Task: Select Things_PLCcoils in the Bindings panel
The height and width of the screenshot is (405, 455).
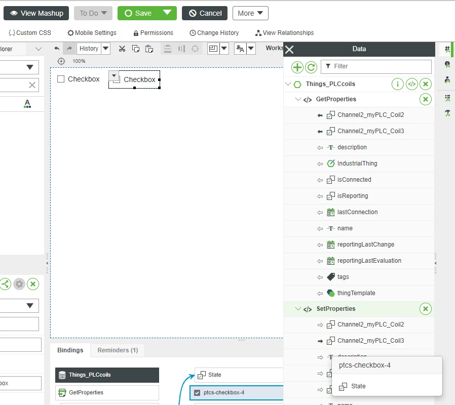Action: tap(107, 375)
